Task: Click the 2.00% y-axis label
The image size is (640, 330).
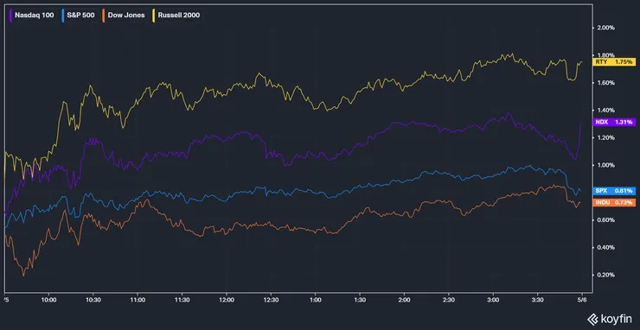Action: (x=605, y=28)
